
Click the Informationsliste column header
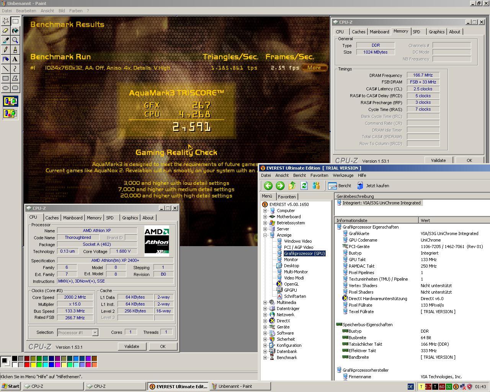(377, 220)
